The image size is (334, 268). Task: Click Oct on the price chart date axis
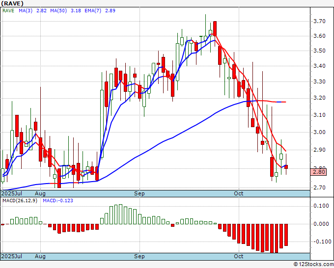[239, 193]
